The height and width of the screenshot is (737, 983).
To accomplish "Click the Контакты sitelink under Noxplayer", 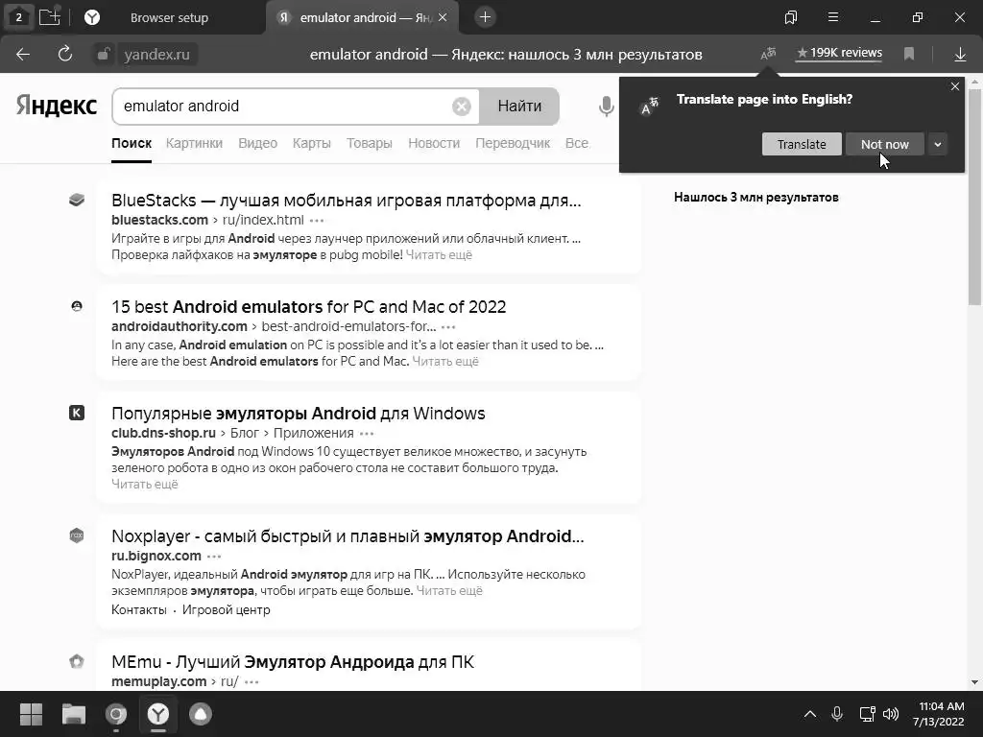I will click(x=138, y=609).
